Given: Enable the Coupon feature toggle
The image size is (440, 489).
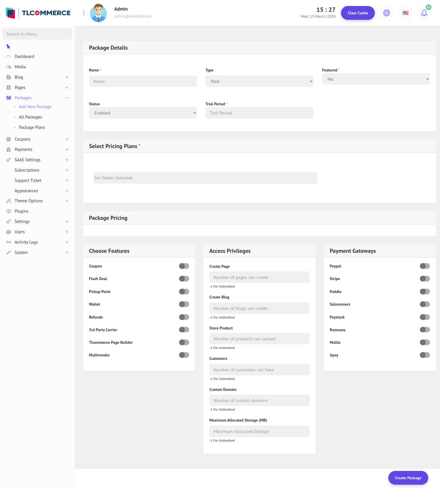Looking at the screenshot, I should pyautogui.click(x=184, y=266).
